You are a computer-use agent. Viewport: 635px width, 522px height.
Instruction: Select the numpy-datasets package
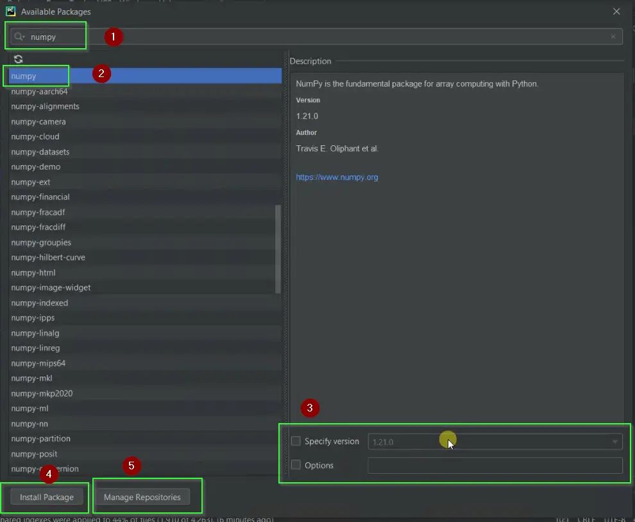tap(145, 152)
